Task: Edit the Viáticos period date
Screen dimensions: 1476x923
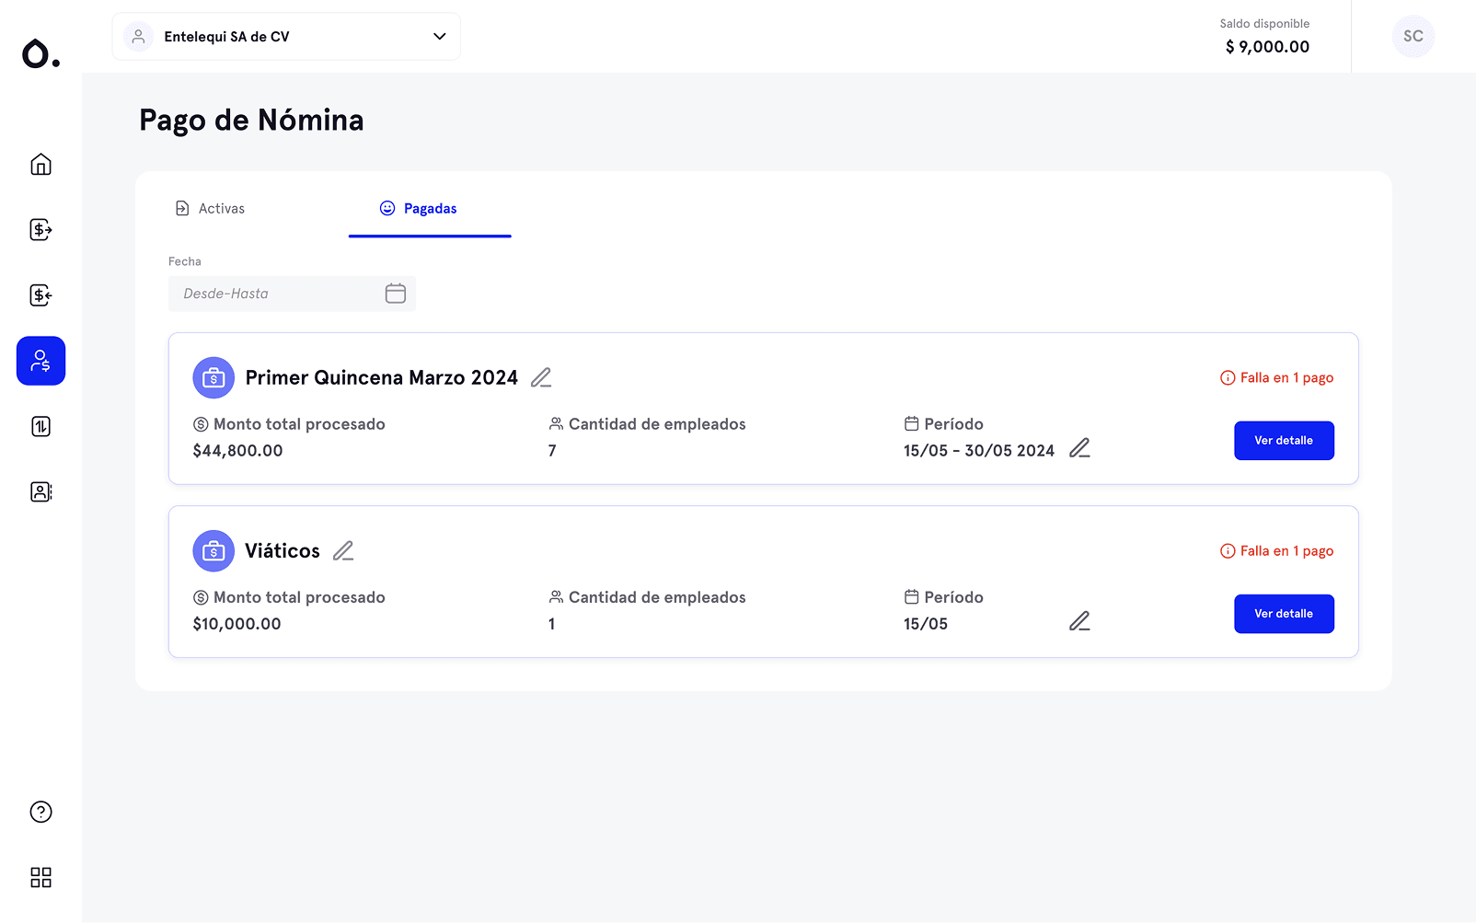Action: (1079, 621)
